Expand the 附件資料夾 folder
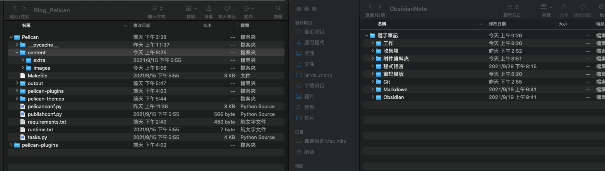 click(x=373, y=59)
